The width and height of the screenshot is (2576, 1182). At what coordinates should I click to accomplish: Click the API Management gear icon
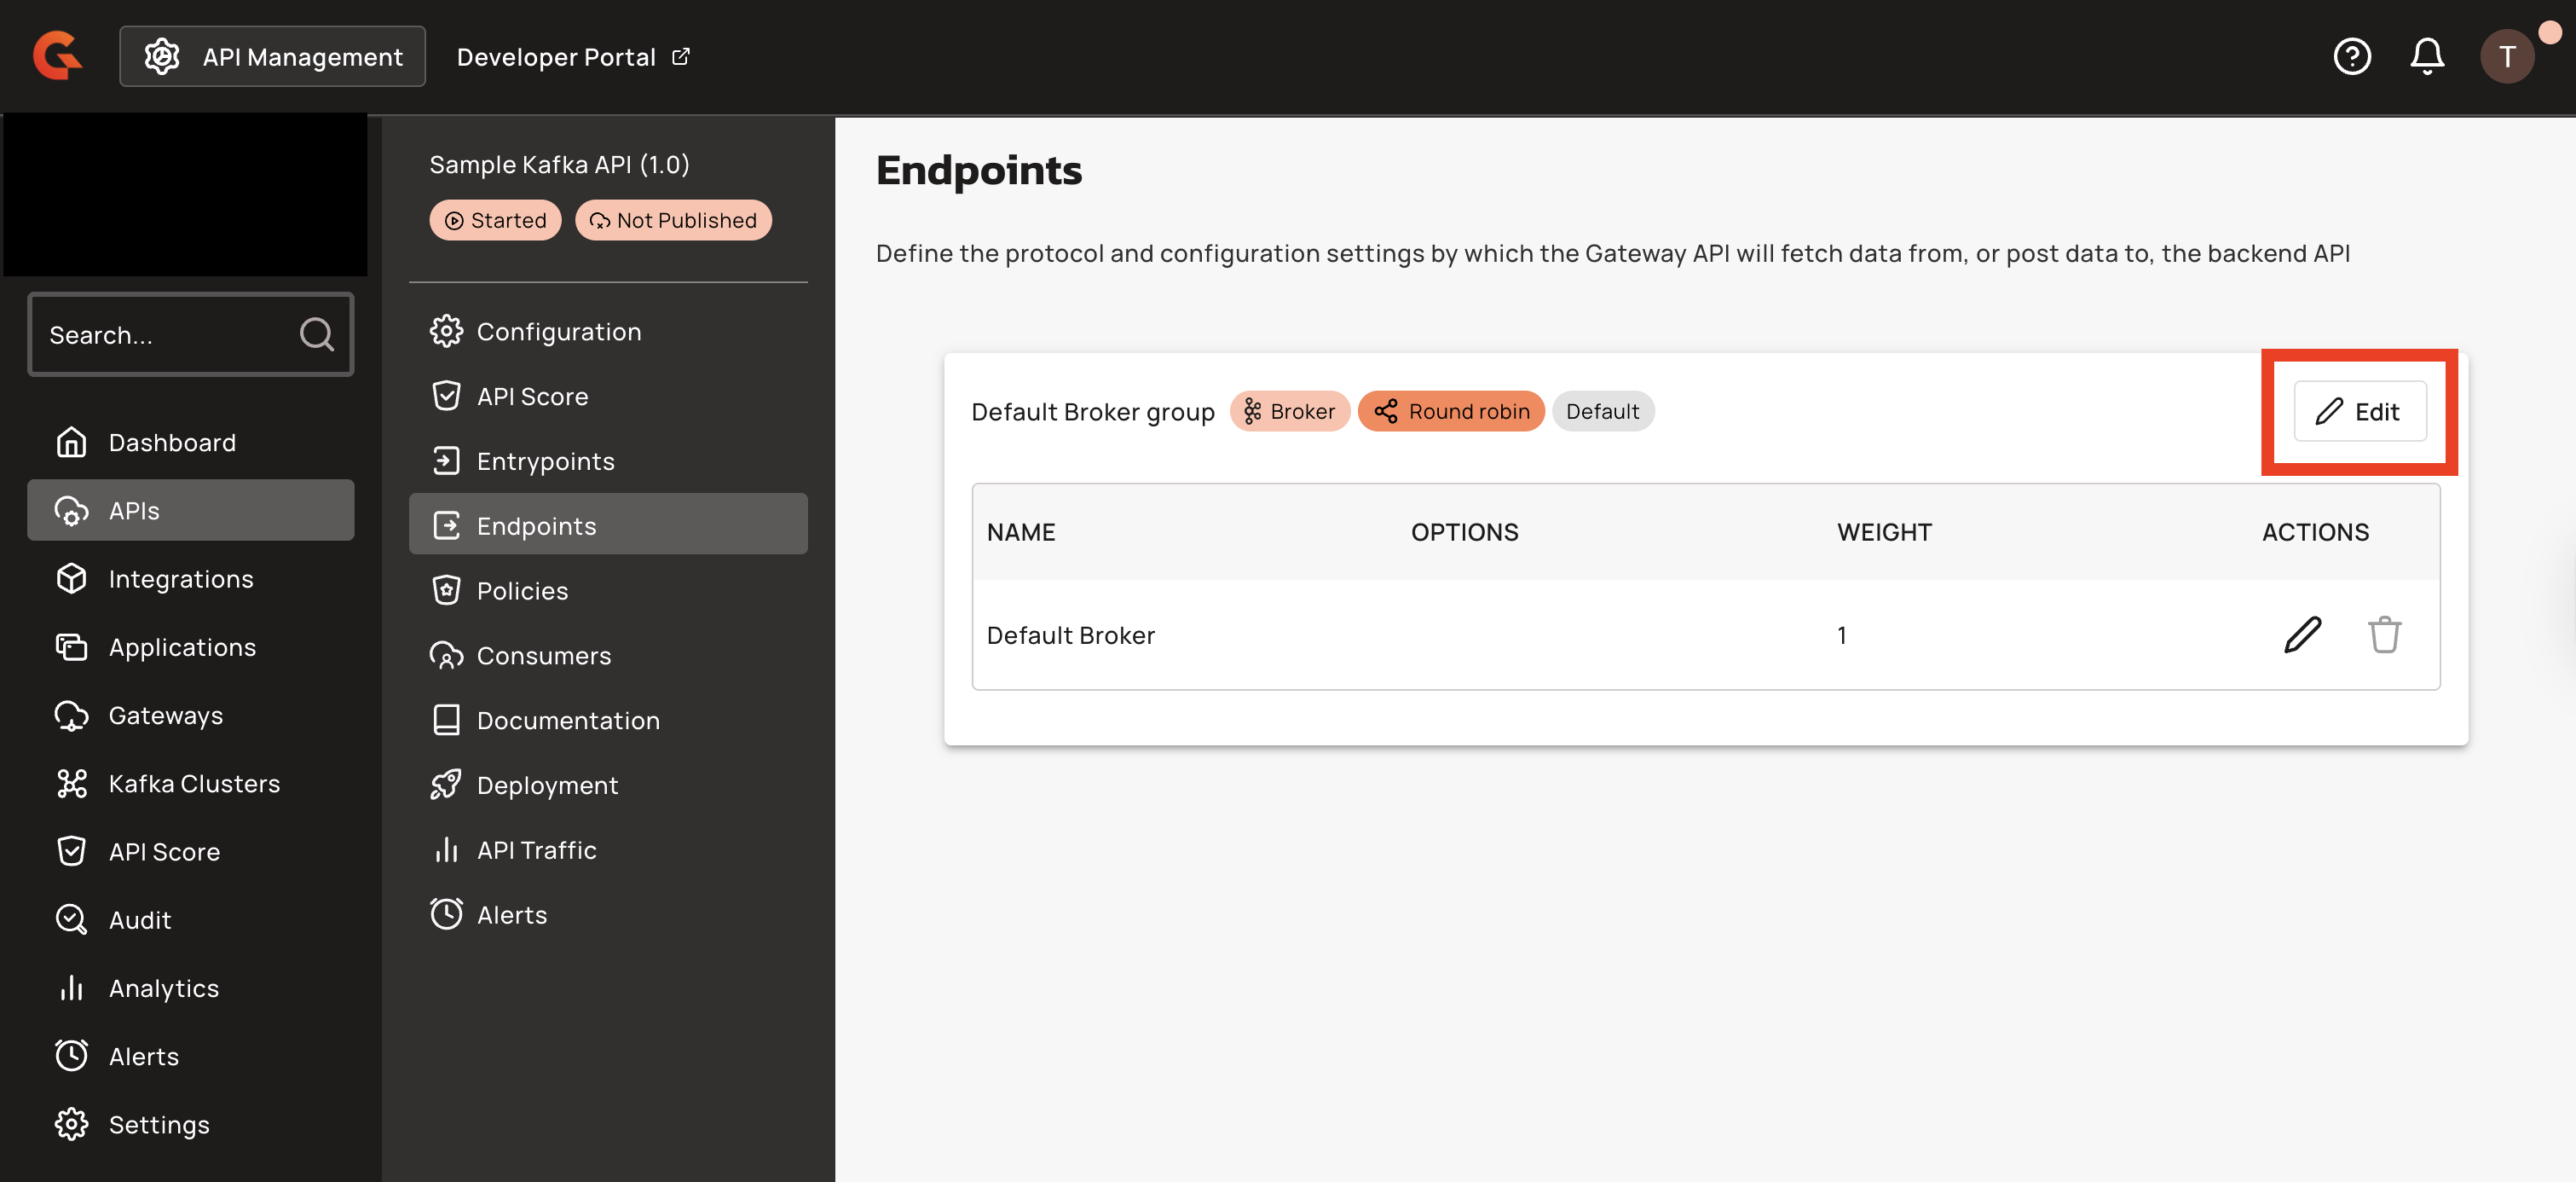pyautogui.click(x=162, y=57)
